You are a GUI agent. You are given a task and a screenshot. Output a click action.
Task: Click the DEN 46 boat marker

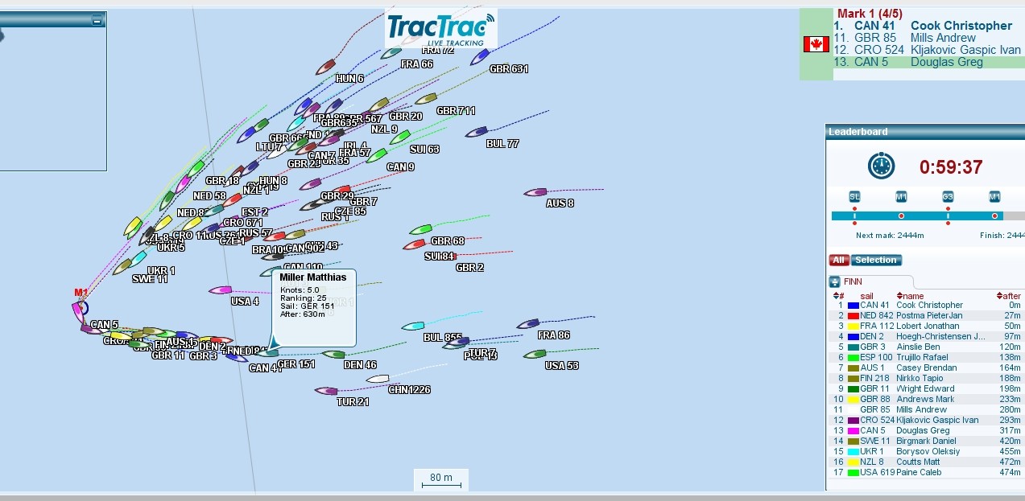click(x=333, y=354)
